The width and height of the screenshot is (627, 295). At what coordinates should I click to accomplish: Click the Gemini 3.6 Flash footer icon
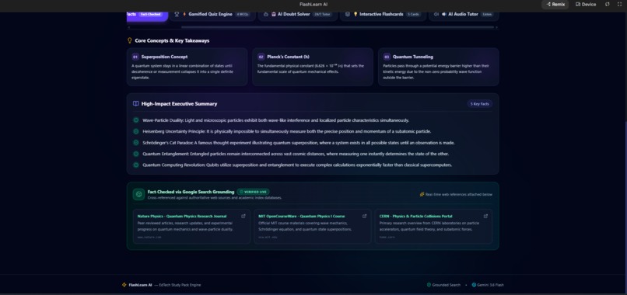474,285
